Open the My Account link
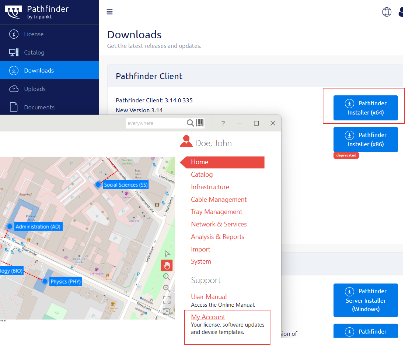This screenshot has height=345, width=405. point(208,317)
